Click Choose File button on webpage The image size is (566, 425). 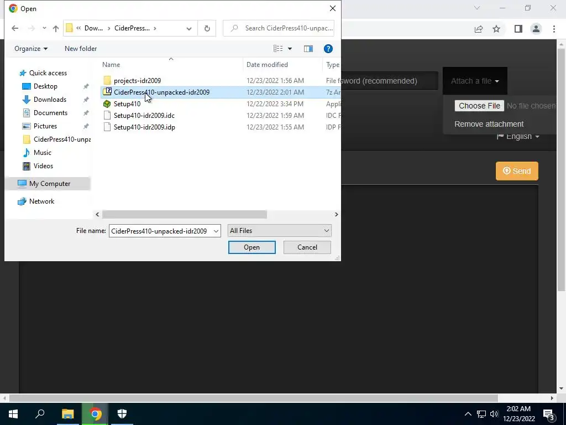tap(479, 106)
